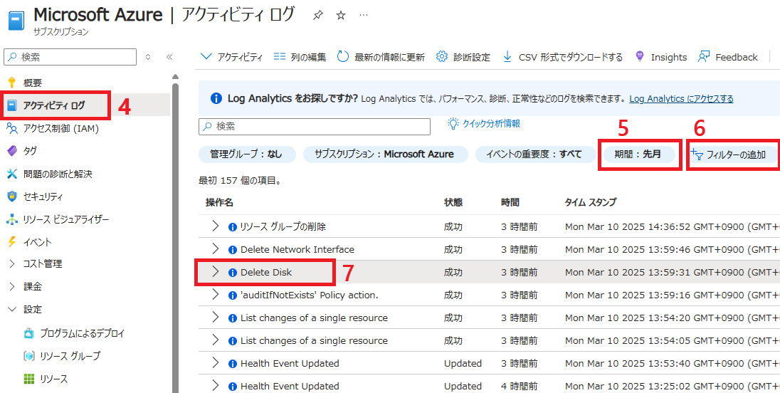Expand 'auditIfNotExists' Policy action row
Screen dimensions: 780x393
(215, 295)
